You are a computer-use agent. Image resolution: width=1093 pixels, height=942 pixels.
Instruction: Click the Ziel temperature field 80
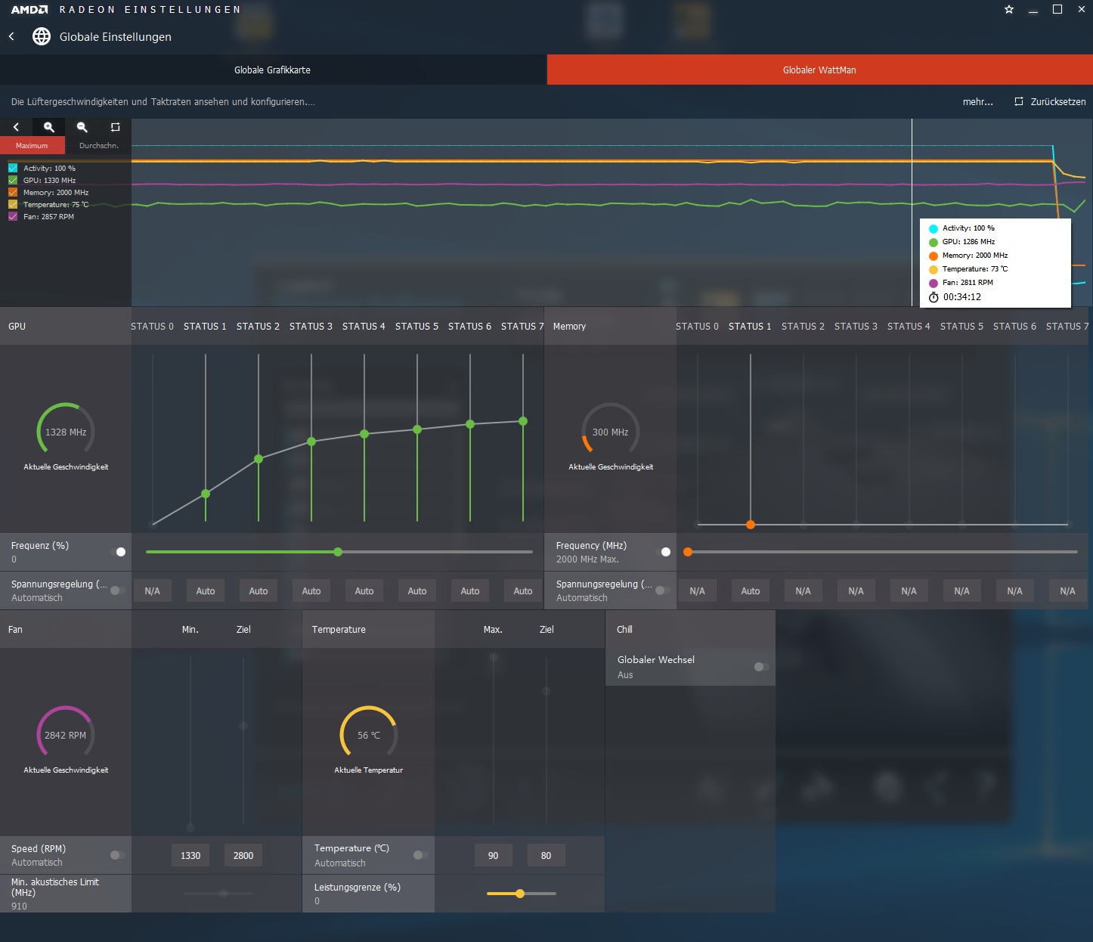coord(546,856)
